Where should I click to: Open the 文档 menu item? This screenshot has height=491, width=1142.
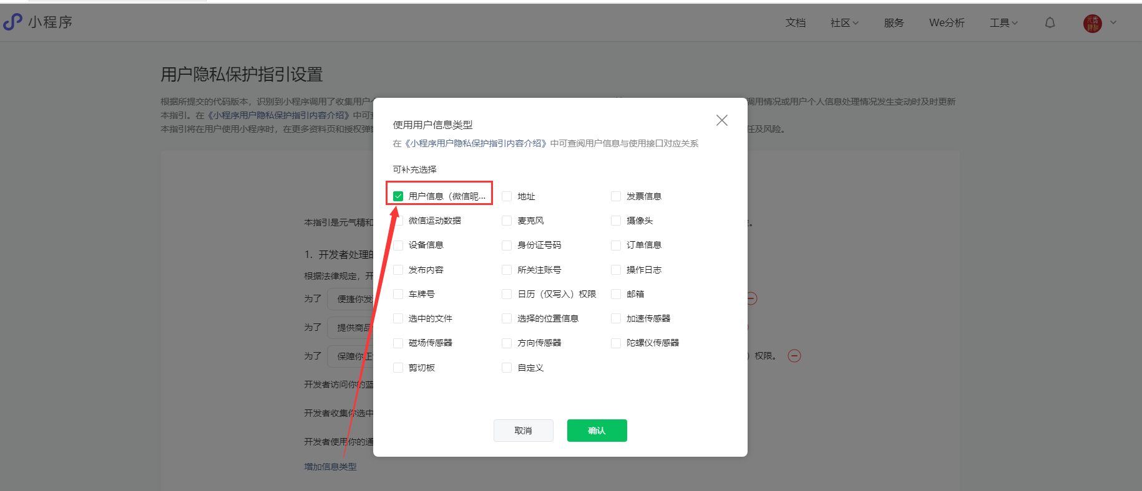(x=795, y=23)
